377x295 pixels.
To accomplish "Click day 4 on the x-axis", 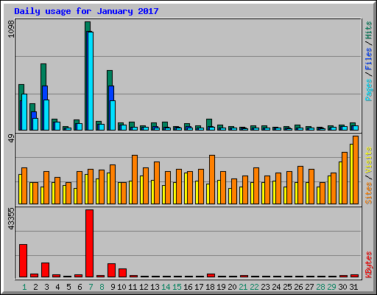I will [x=57, y=287].
